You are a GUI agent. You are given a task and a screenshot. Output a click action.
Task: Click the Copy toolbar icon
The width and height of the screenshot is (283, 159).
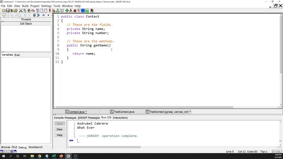25,11
